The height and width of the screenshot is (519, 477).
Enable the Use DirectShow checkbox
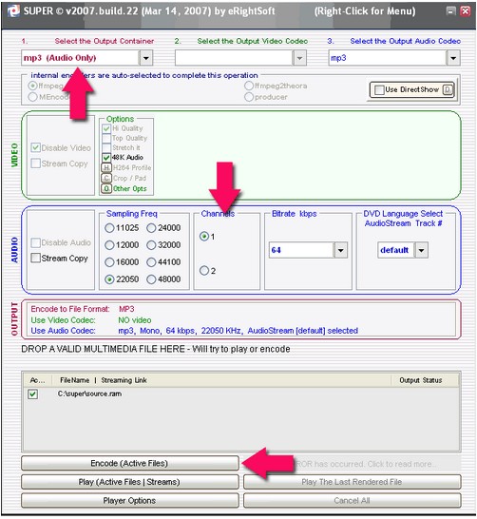(379, 89)
